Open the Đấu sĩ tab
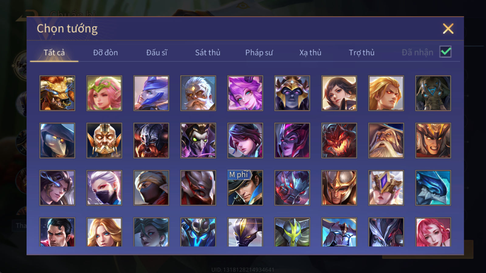 pos(157,52)
